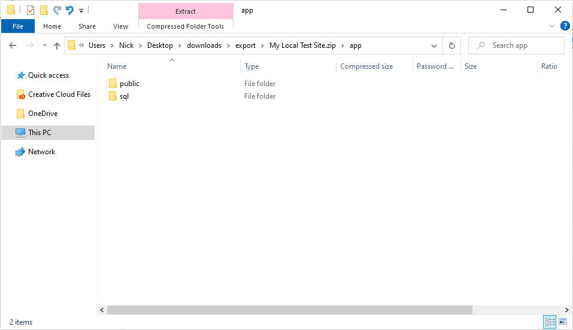
Task: Select Creative Cloud Files in navigation pane
Action: pos(59,94)
